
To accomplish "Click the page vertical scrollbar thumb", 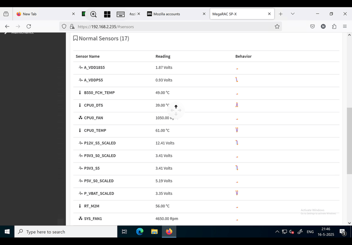I will click(349, 141).
